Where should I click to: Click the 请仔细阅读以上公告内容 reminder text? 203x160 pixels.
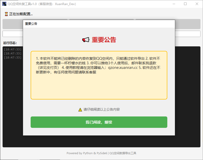pos(101,110)
